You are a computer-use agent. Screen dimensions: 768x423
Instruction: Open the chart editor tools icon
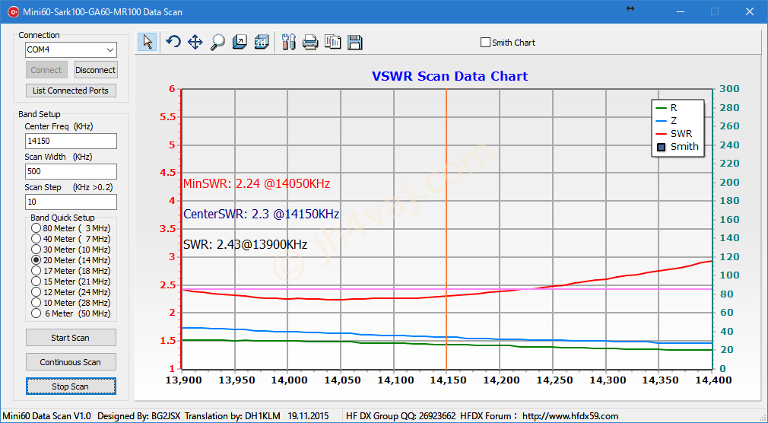click(x=289, y=42)
